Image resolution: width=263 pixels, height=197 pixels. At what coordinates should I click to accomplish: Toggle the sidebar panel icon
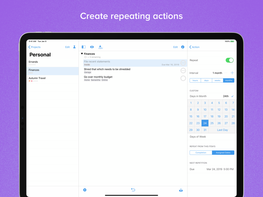(84, 47)
